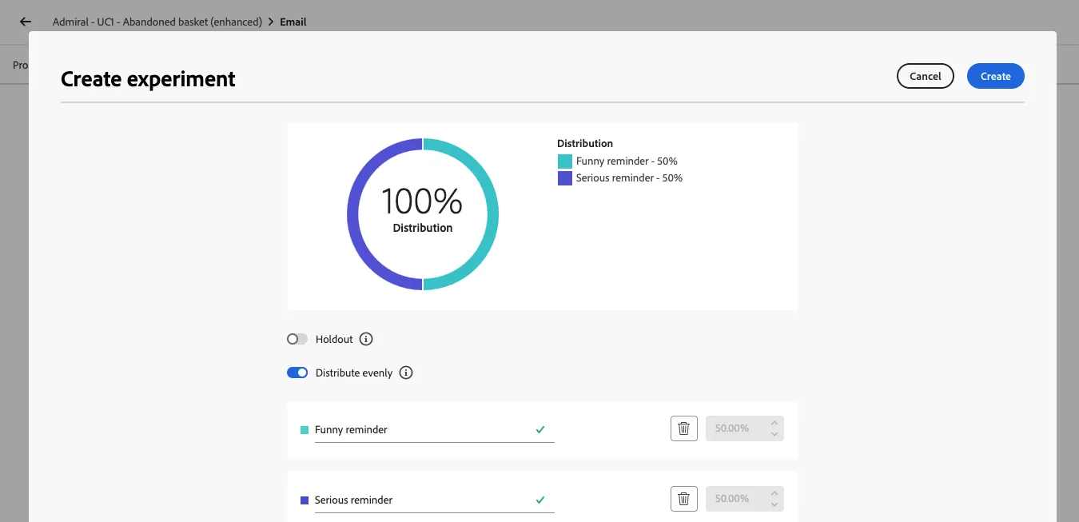Click the Serious reminder green checkmark
This screenshot has height=522, width=1079.
point(540,500)
